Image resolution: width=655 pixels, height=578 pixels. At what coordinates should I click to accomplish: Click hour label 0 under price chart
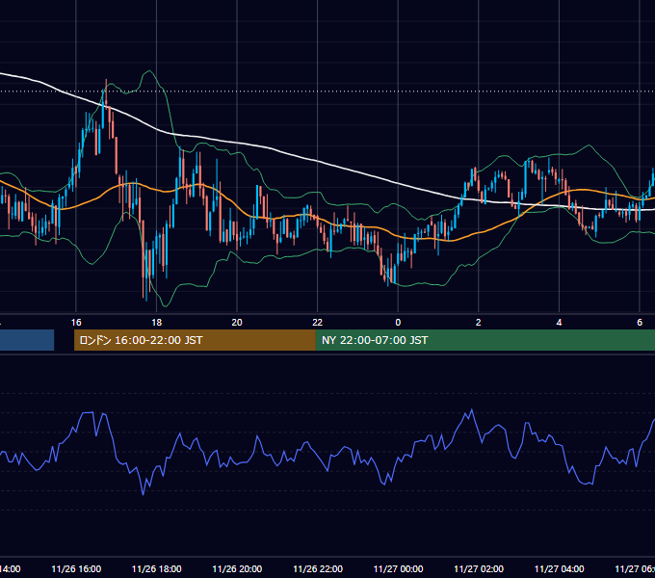tap(398, 323)
